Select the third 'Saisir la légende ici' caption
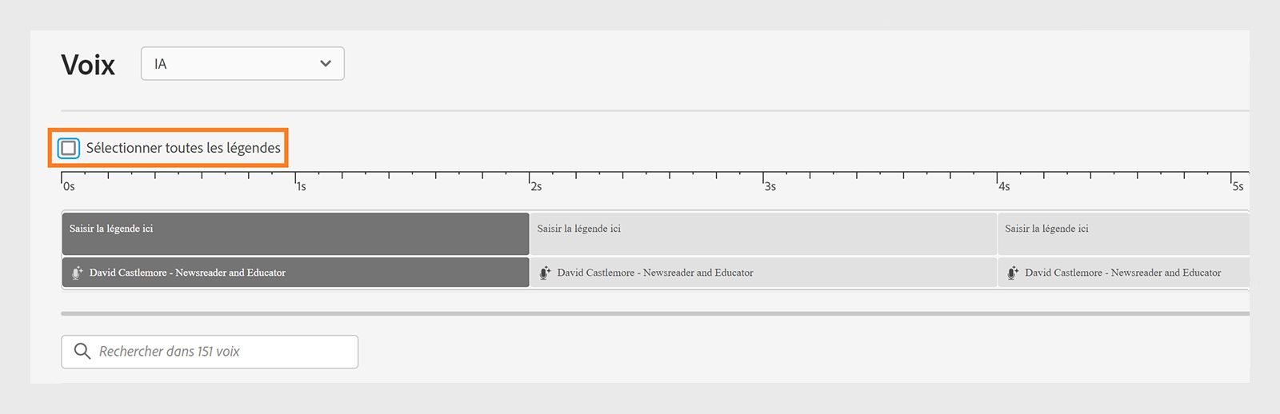Screen dimensions: 1280x414 click(x=1123, y=233)
